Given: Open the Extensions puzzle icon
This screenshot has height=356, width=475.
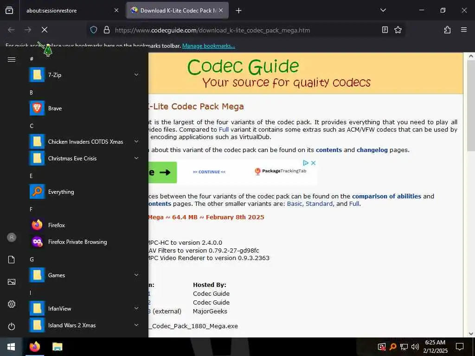Looking at the screenshot, I should (x=448, y=30).
